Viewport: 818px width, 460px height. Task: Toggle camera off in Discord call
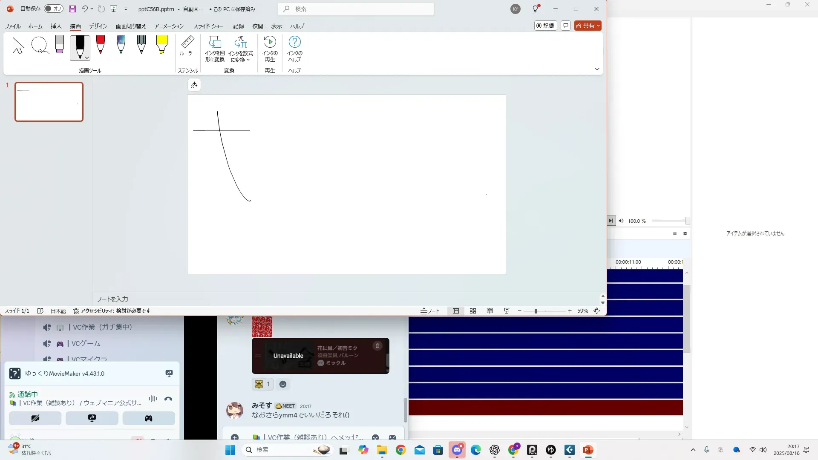point(35,418)
